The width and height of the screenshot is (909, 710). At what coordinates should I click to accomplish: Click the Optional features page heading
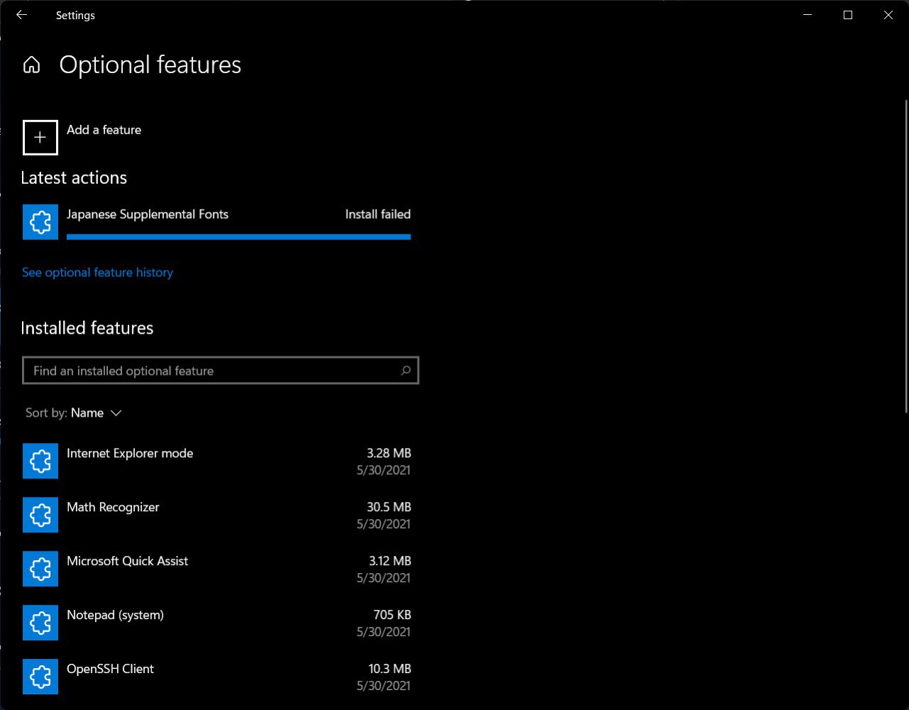pos(150,65)
